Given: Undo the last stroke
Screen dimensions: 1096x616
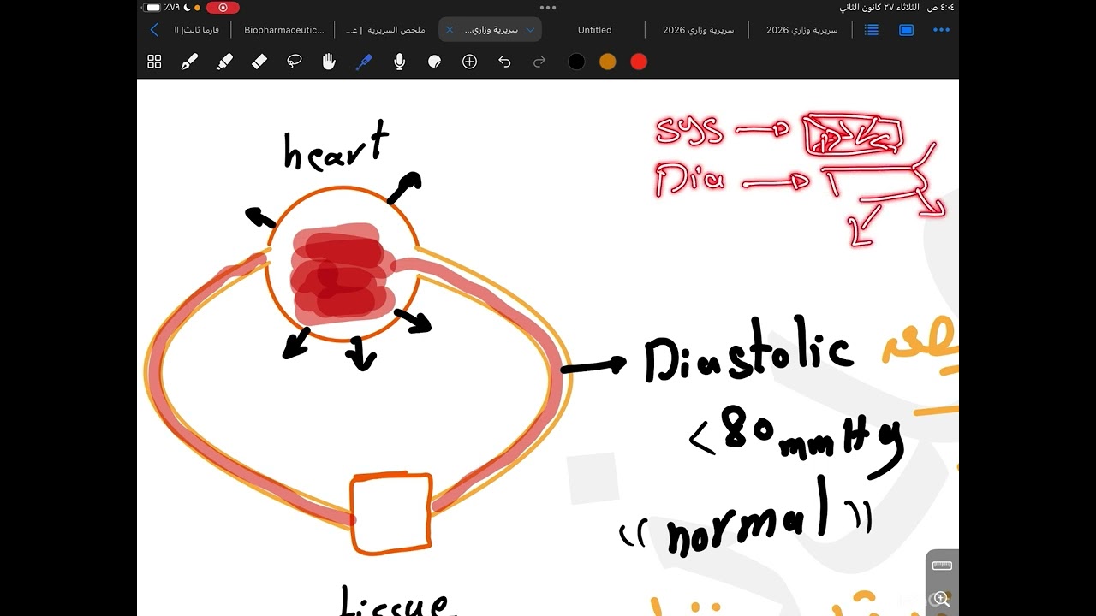Looking at the screenshot, I should 504,62.
